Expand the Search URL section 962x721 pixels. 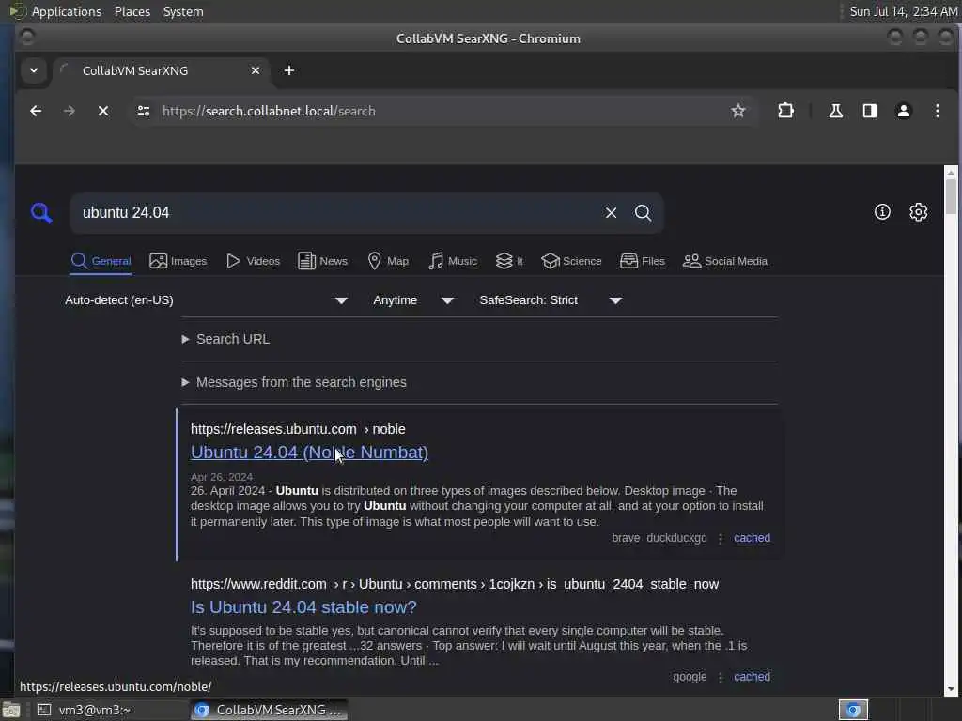click(x=225, y=339)
